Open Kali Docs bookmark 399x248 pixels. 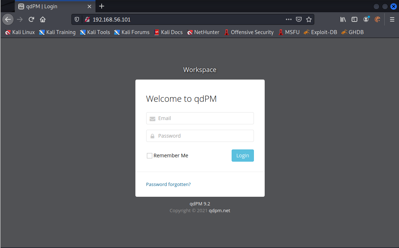[x=168, y=32]
